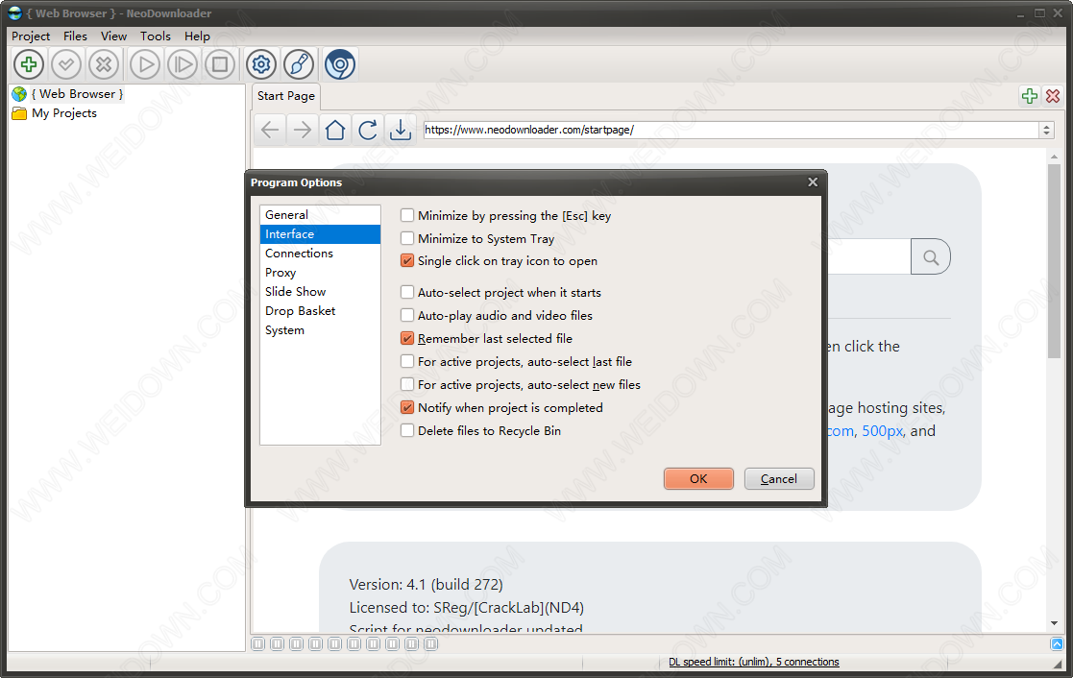Click the blue icon at bottom-right status bar
This screenshot has height=678, width=1073.
[x=1058, y=643]
